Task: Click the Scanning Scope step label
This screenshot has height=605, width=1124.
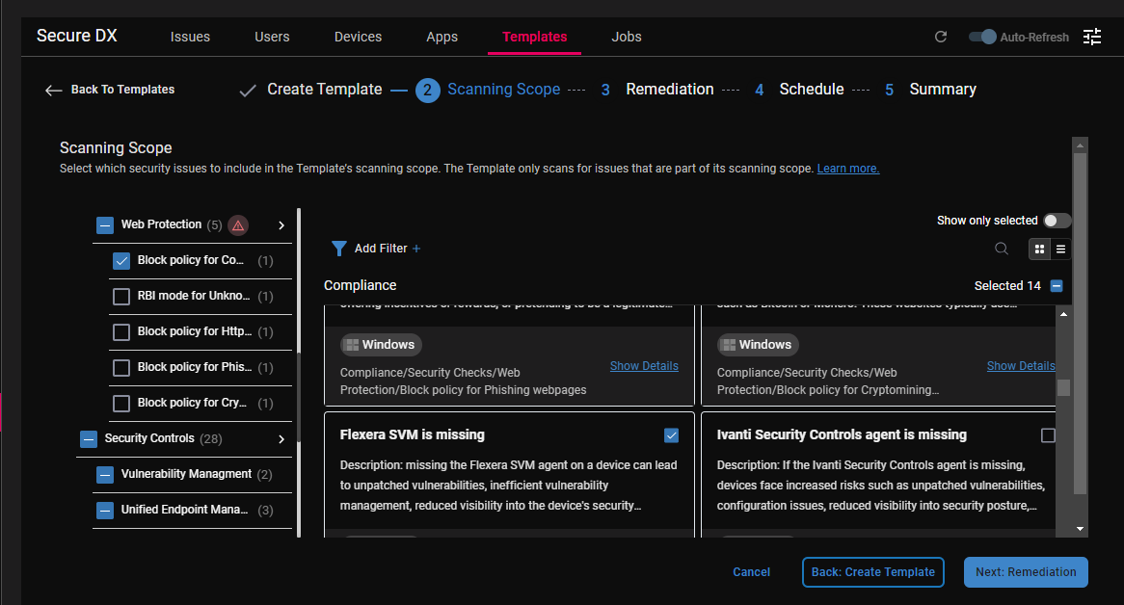Action: point(504,90)
